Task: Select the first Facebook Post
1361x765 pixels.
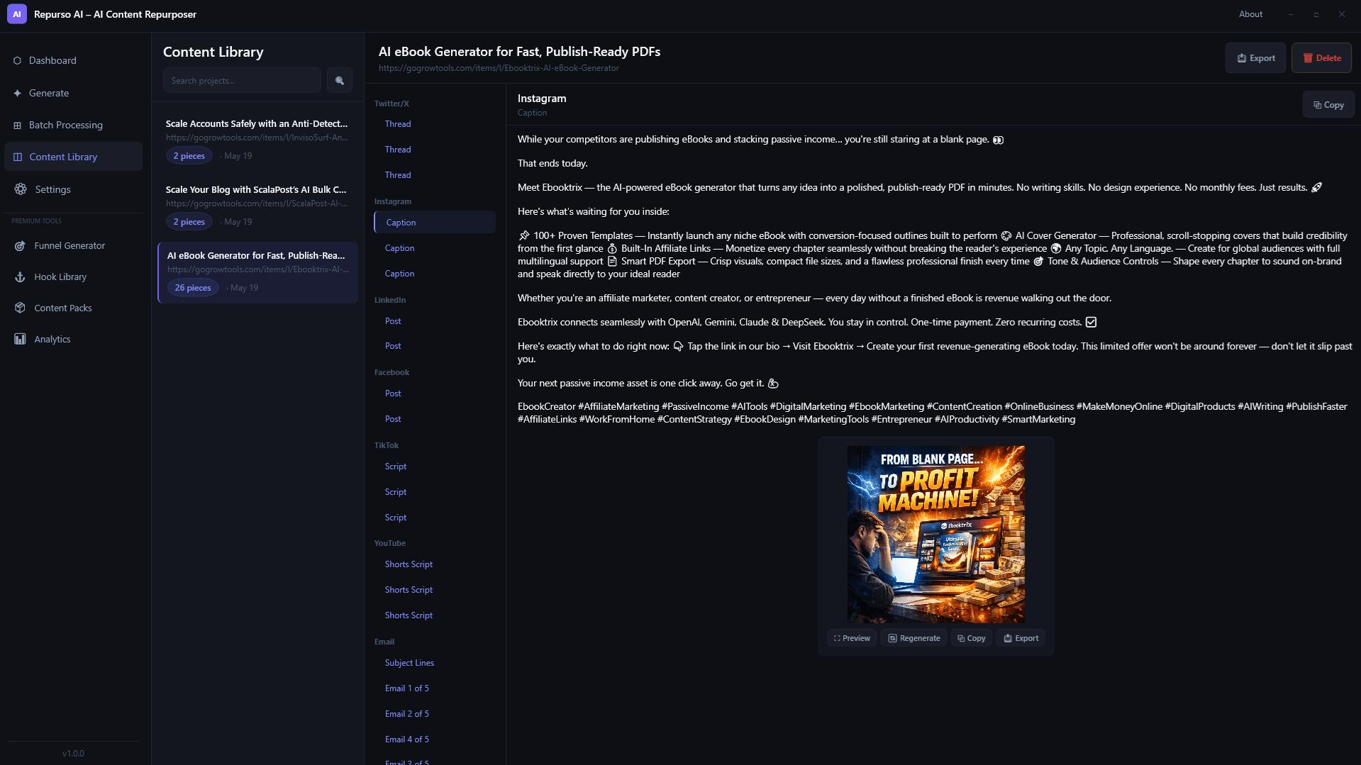Action: coord(434,393)
